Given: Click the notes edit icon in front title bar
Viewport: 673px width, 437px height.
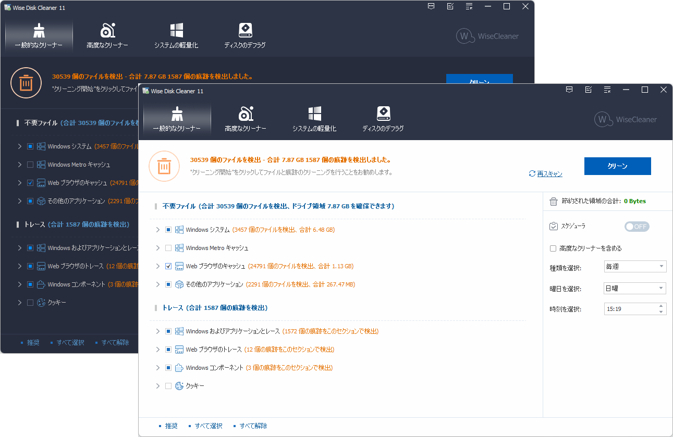Looking at the screenshot, I should [589, 90].
